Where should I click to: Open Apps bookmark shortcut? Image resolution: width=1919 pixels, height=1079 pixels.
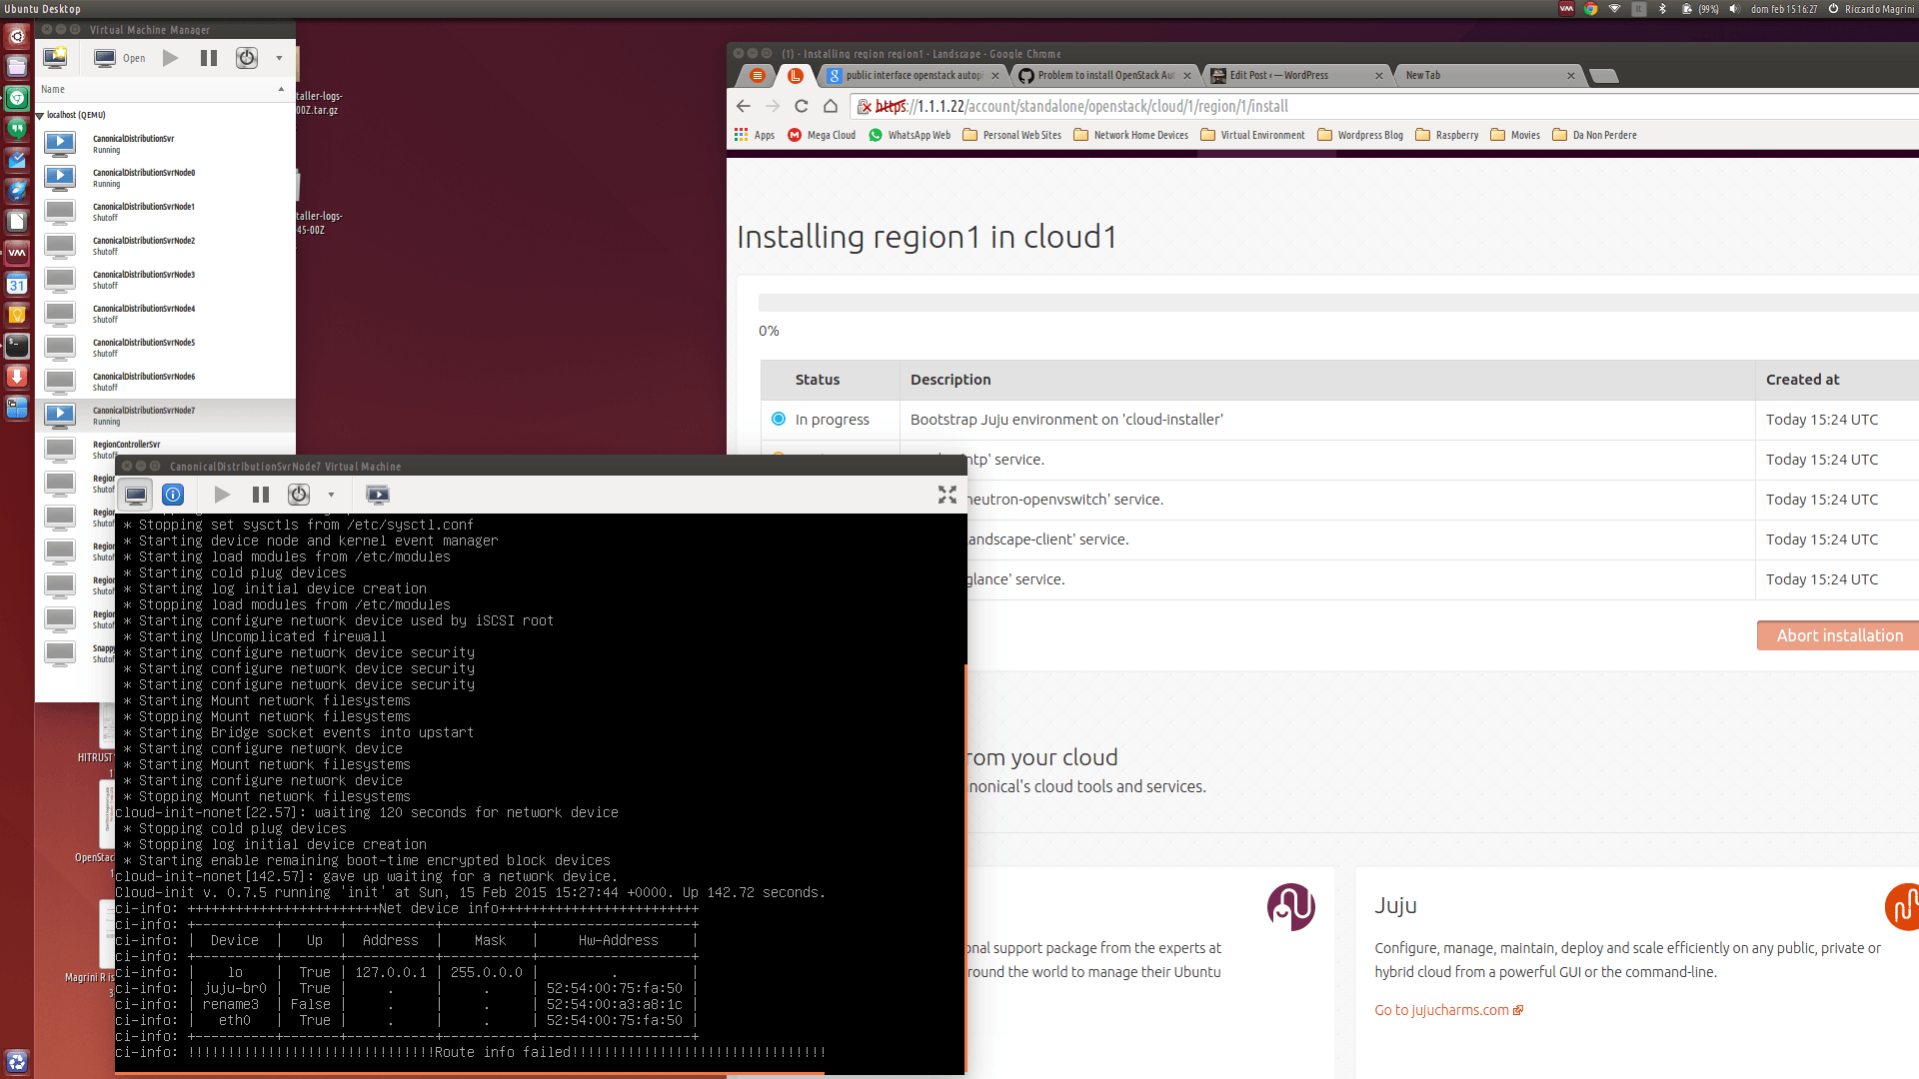755,135
